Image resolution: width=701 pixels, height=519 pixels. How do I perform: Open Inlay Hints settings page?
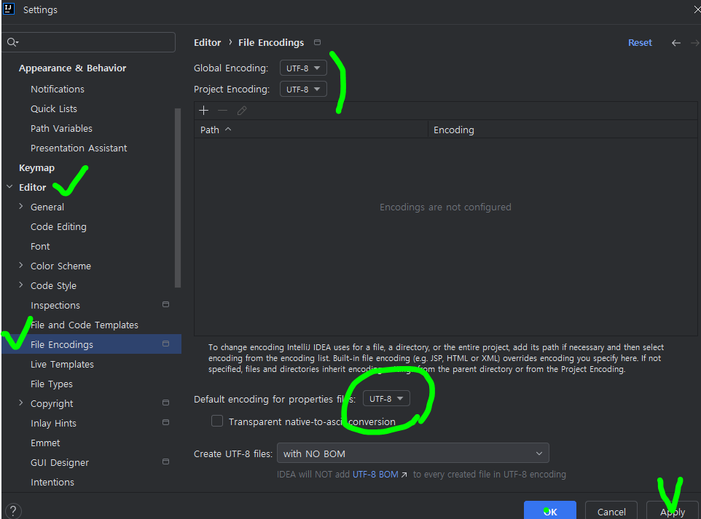(53, 423)
